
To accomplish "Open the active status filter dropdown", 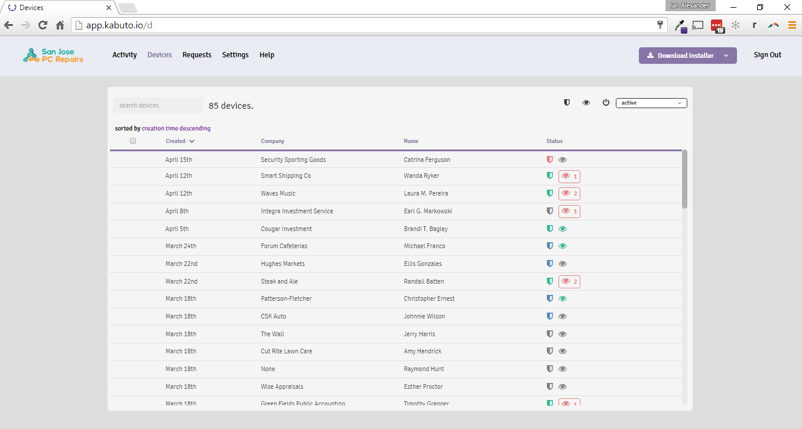I will pyautogui.click(x=651, y=103).
